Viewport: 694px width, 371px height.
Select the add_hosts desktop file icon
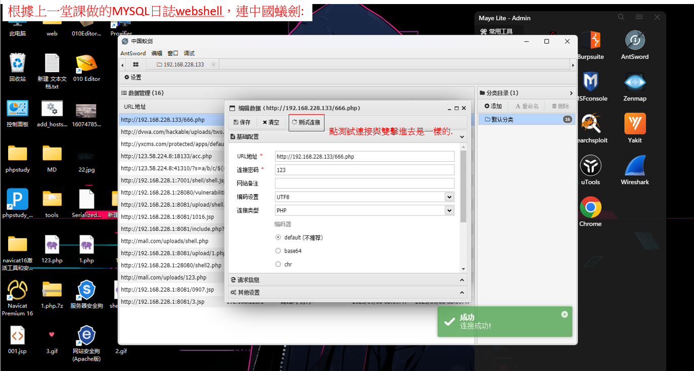pos(52,108)
